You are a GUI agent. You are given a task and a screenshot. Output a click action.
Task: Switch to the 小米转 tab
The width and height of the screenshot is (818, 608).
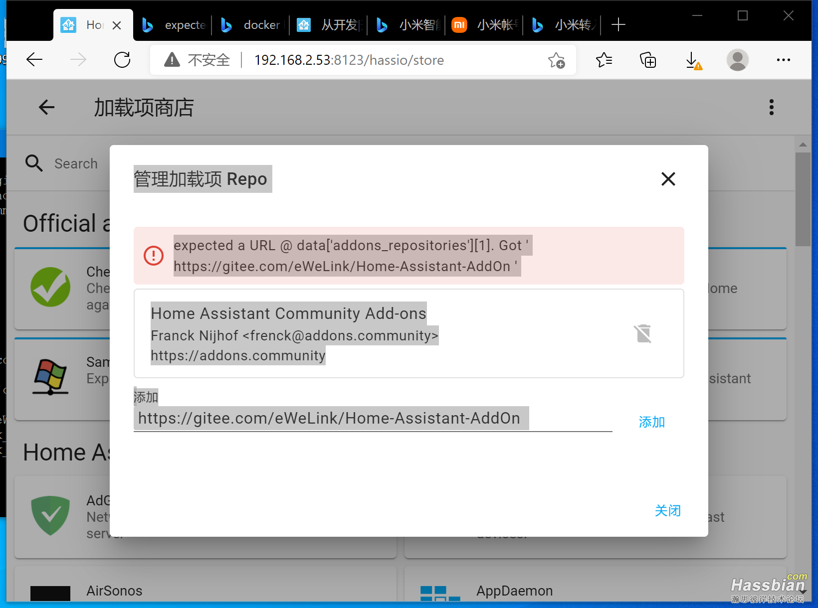[562, 25]
